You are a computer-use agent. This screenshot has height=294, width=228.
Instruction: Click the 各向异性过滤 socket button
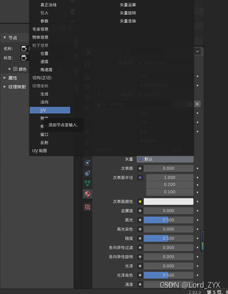[x=140, y=248]
